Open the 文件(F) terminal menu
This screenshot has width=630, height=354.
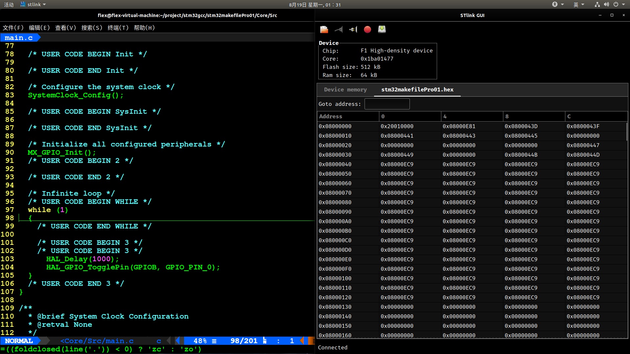[13, 28]
